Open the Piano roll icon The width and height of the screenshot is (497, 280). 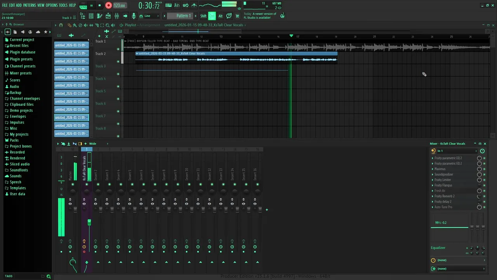pos(99,16)
